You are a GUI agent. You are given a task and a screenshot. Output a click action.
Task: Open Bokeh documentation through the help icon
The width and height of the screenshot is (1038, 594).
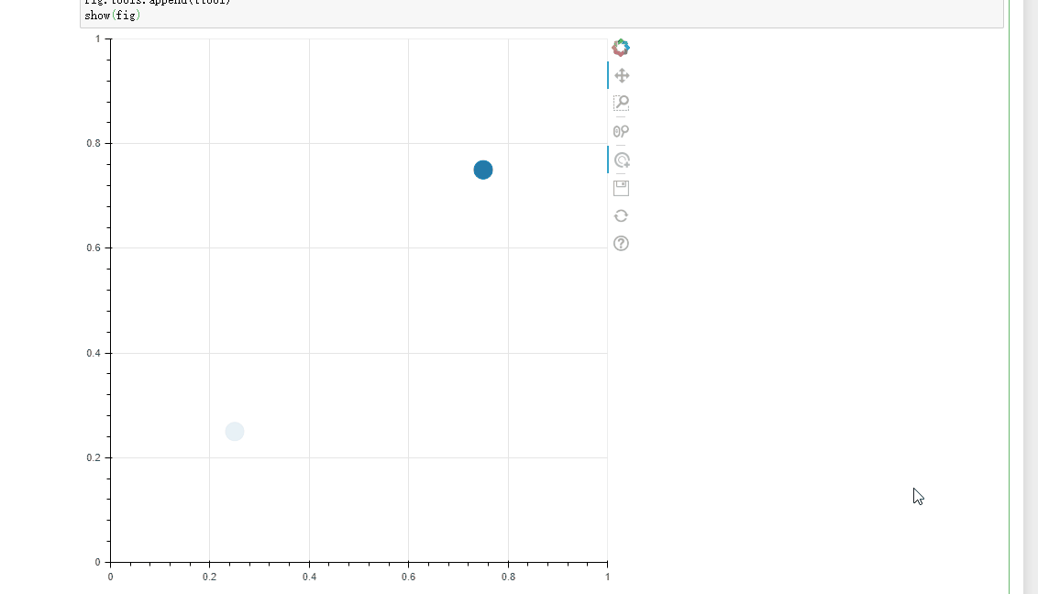click(x=621, y=243)
